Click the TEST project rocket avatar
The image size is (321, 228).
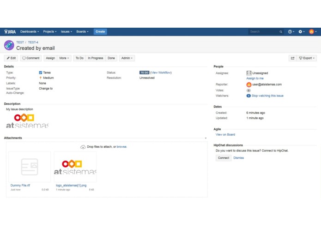[9, 45]
